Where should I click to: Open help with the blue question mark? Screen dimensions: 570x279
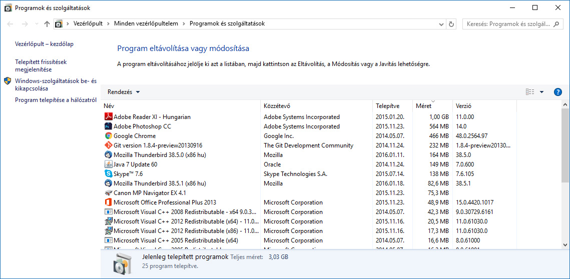click(x=558, y=92)
